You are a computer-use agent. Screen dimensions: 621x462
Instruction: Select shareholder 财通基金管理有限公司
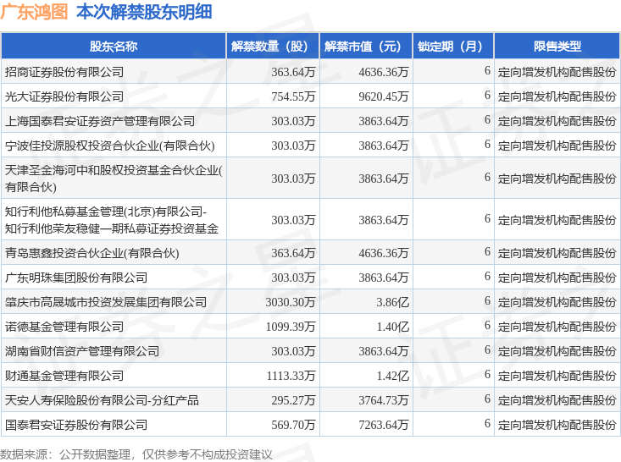(x=64, y=376)
